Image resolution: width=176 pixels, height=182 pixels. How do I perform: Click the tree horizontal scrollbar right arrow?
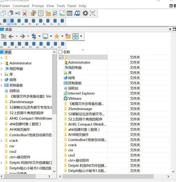tap(49, 176)
